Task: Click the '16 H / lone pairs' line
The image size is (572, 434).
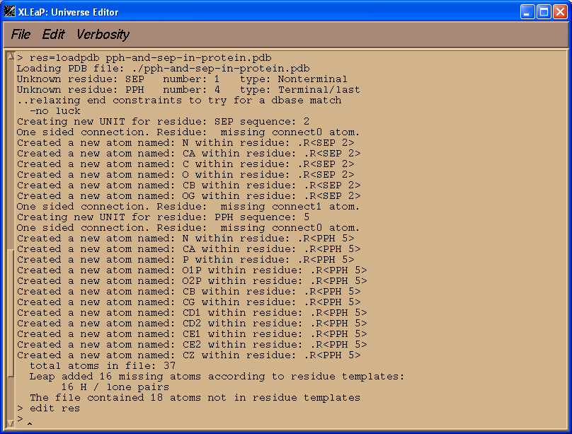Action: click(115, 387)
